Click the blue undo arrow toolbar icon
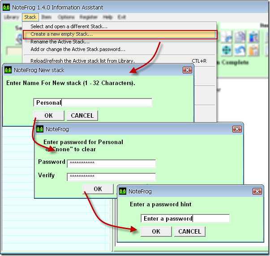The image size is (270, 256). click(x=240, y=50)
